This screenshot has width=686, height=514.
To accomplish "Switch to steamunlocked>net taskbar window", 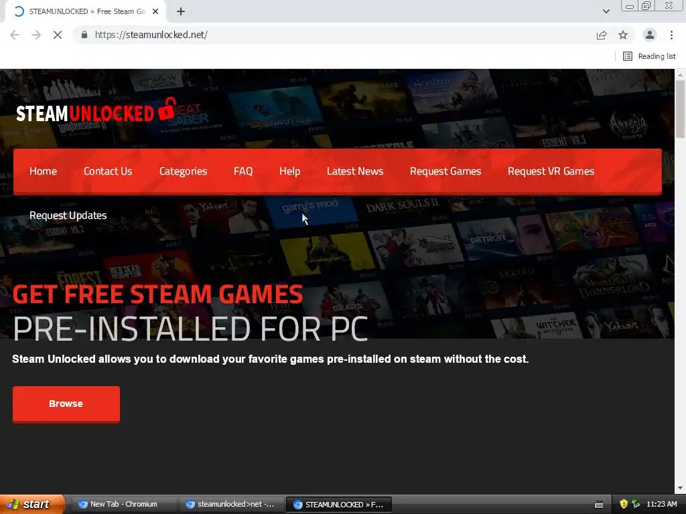I will 231,505.
